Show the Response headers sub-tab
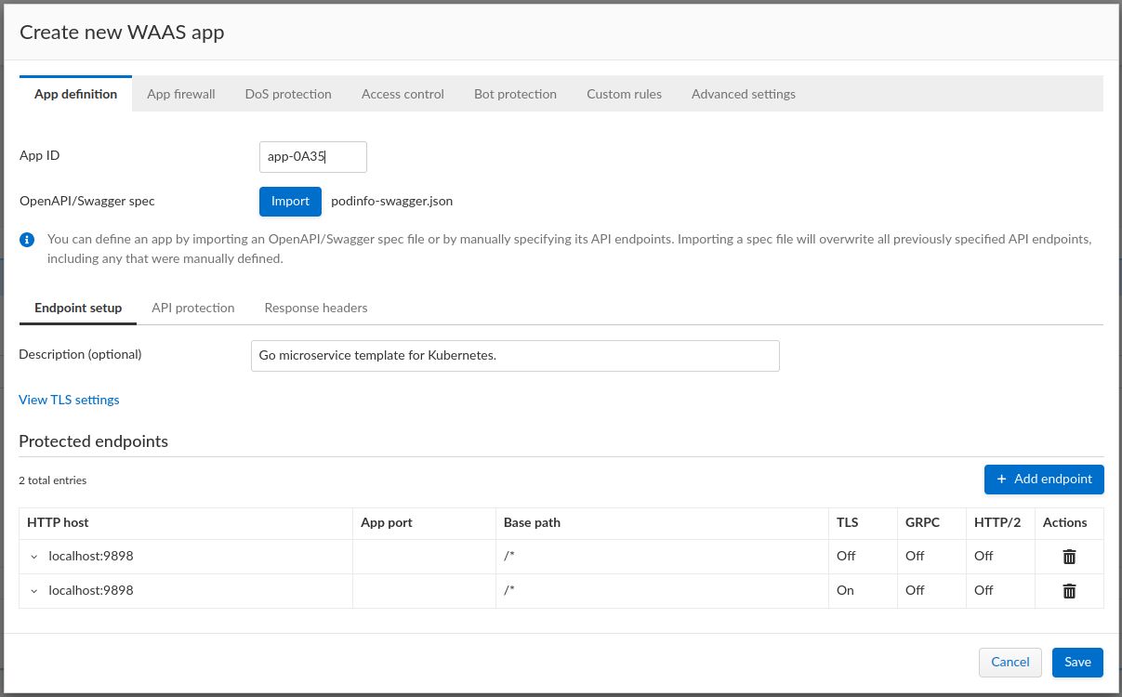1122x697 pixels. (x=316, y=308)
